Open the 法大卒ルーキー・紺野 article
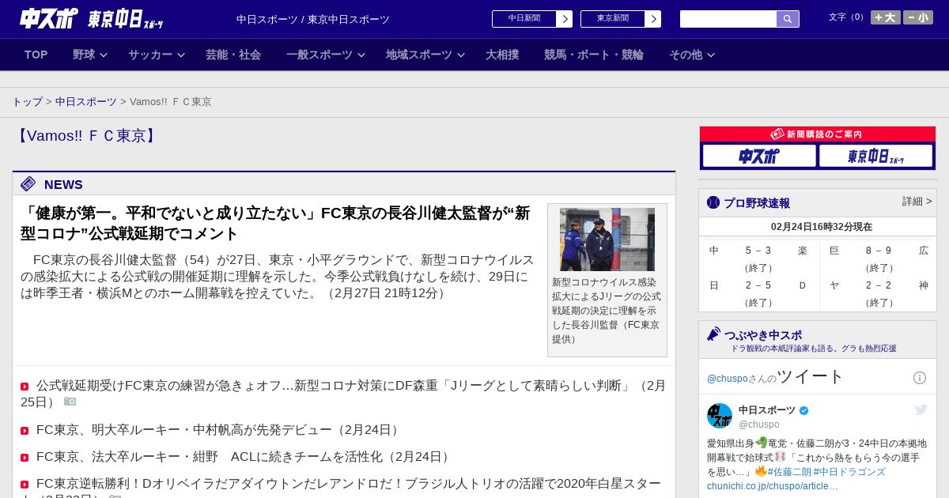 244,457
